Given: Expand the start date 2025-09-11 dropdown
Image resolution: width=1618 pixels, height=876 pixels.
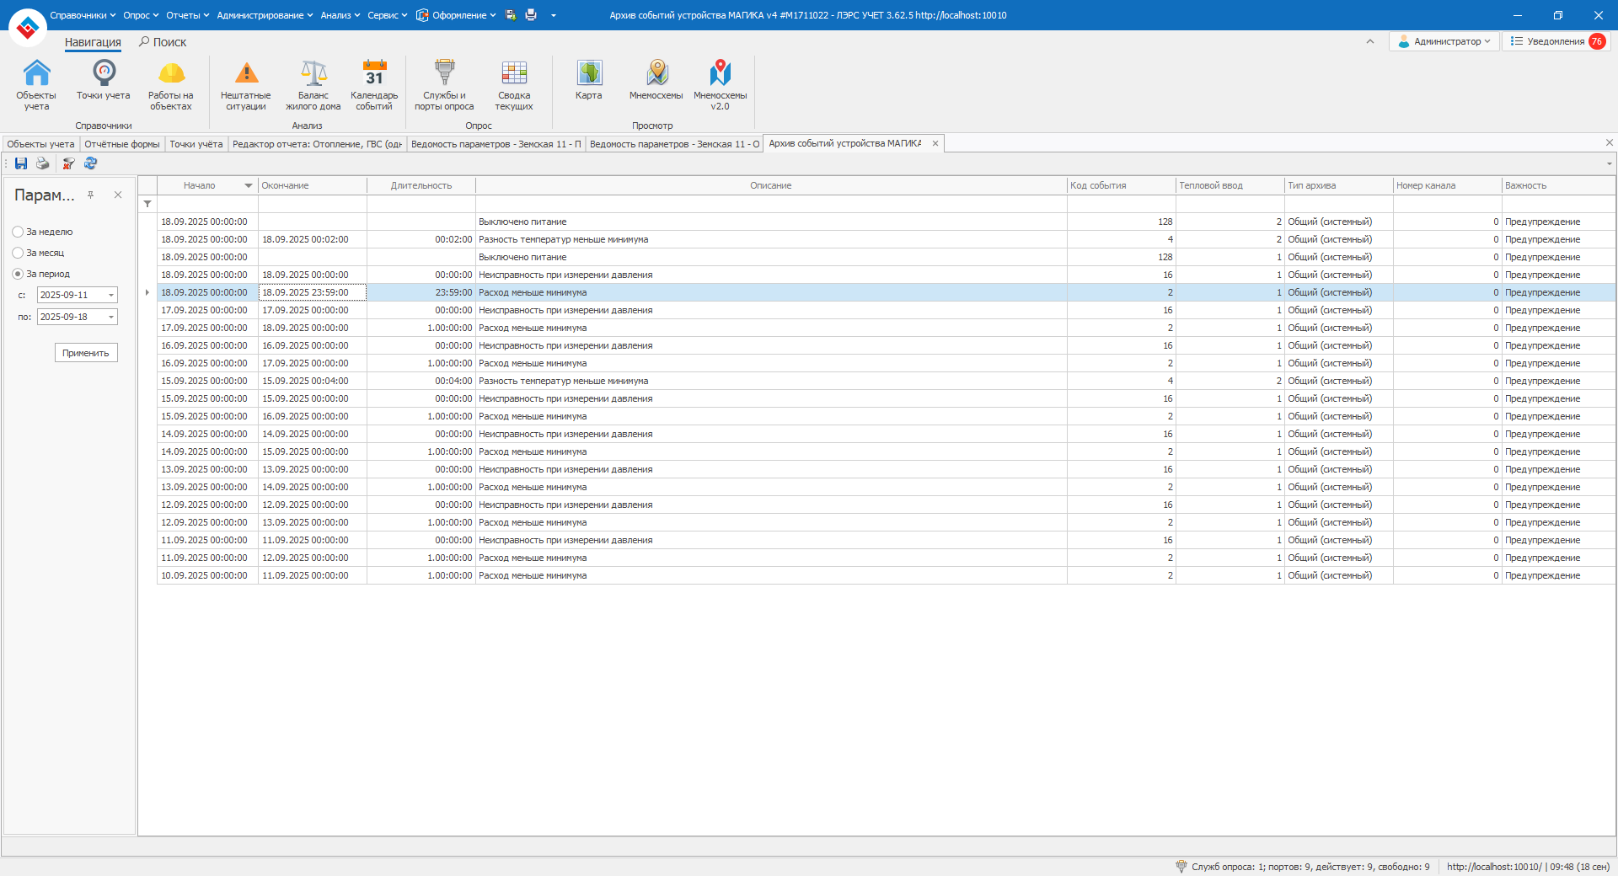Looking at the screenshot, I should (x=110, y=295).
